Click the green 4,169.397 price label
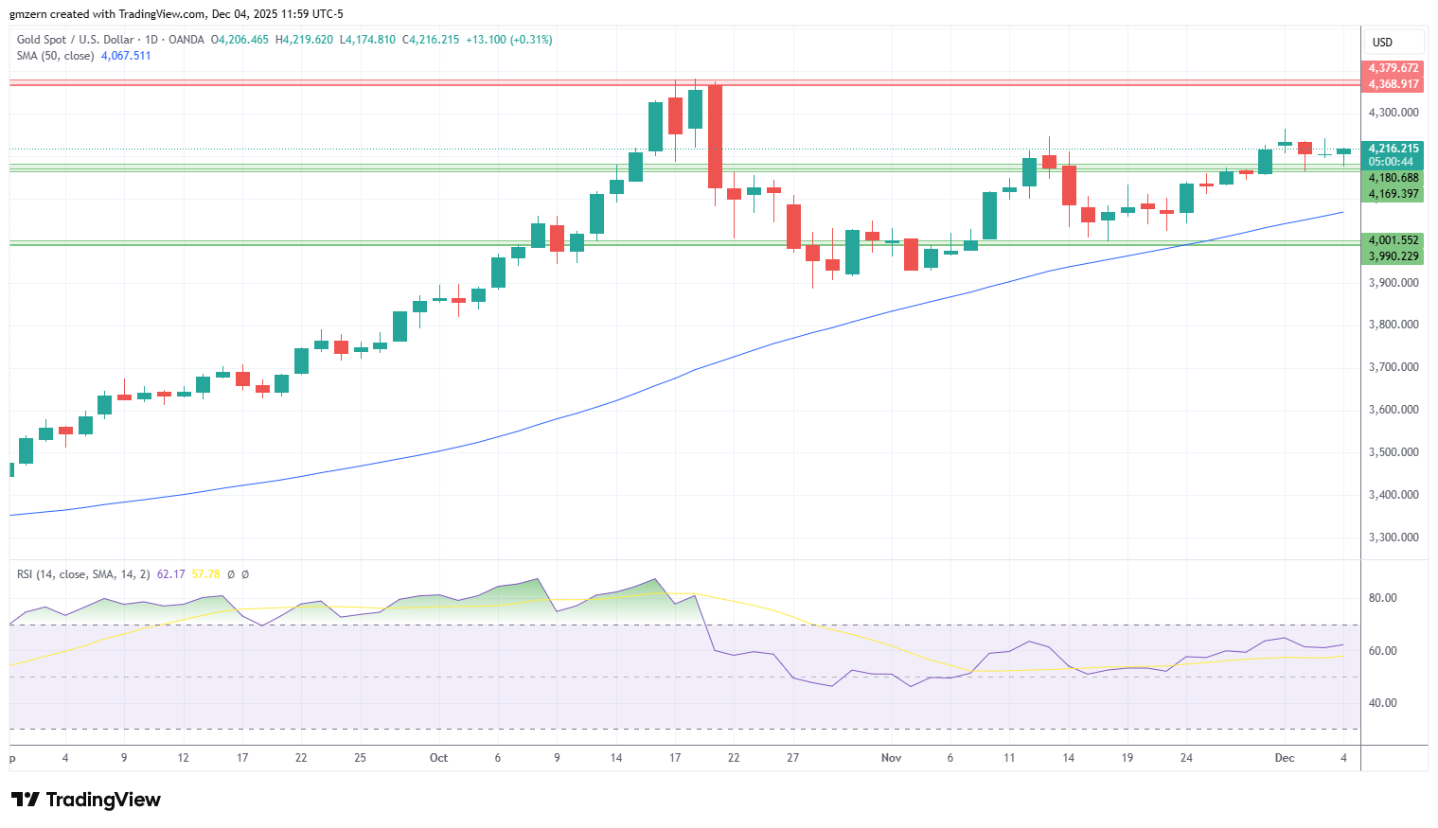Viewport: 1438px width, 828px height. coord(1394,194)
